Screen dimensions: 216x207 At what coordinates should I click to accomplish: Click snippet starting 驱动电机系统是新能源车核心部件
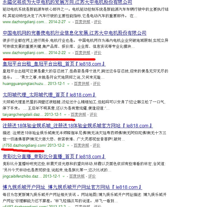coord(85,12)
